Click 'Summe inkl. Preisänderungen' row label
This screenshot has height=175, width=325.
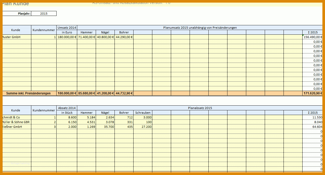click(29, 93)
